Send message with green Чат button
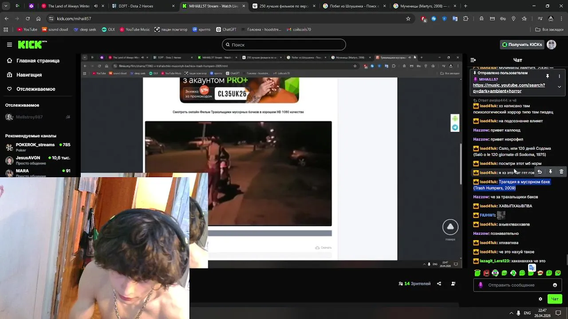Image resolution: width=568 pixels, height=319 pixels. tap(555, 299)
